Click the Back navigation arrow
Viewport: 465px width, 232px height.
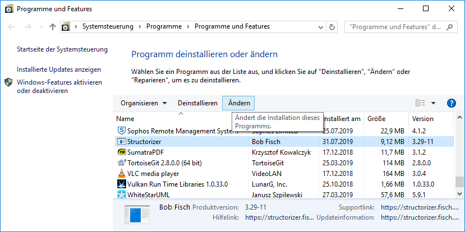(x=11, y=27)
